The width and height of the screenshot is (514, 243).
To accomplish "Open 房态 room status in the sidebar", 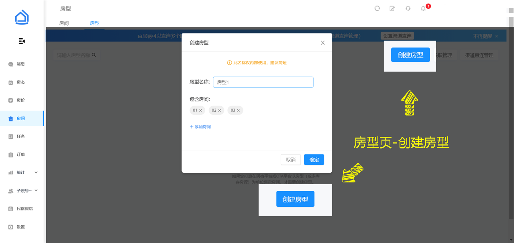I will [22, 82].
